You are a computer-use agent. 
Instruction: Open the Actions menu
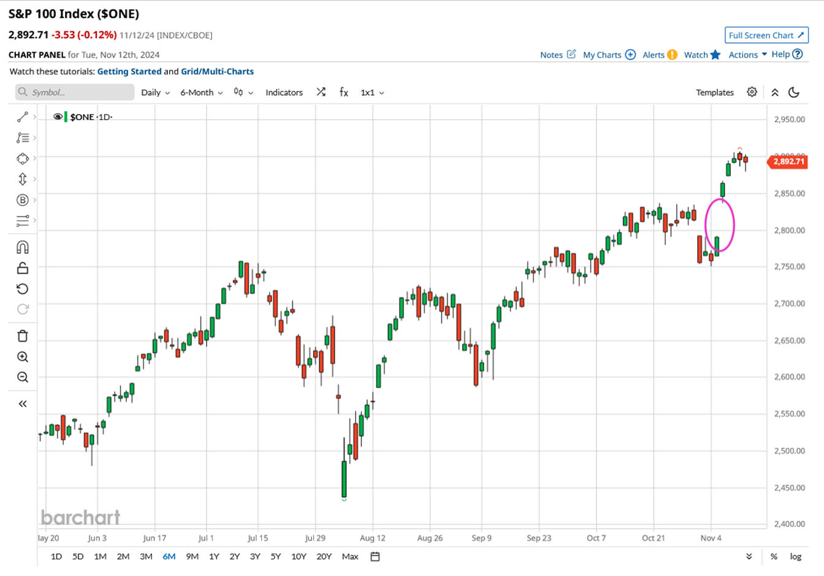747,55
